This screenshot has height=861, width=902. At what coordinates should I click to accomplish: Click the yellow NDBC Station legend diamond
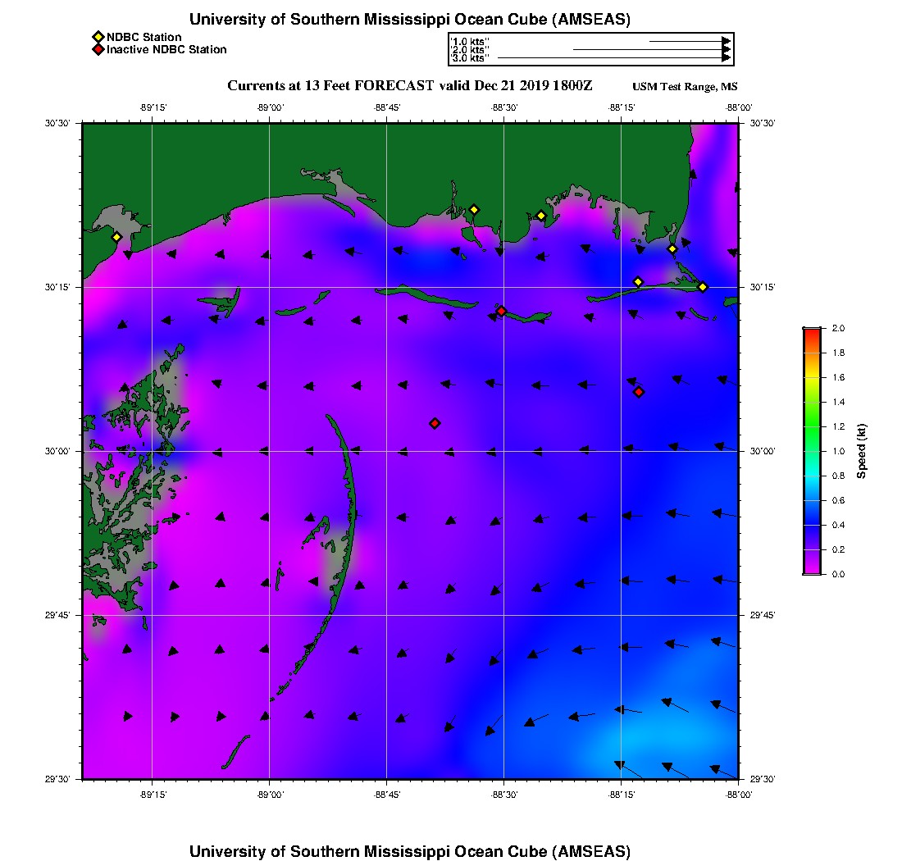pyautogui.click(x=98, y=38)
